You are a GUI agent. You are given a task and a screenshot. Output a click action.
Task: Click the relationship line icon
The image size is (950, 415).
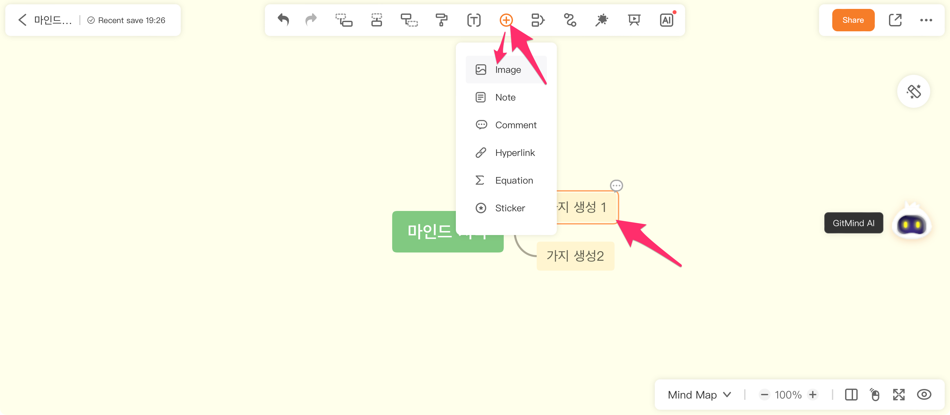(570, 20)
